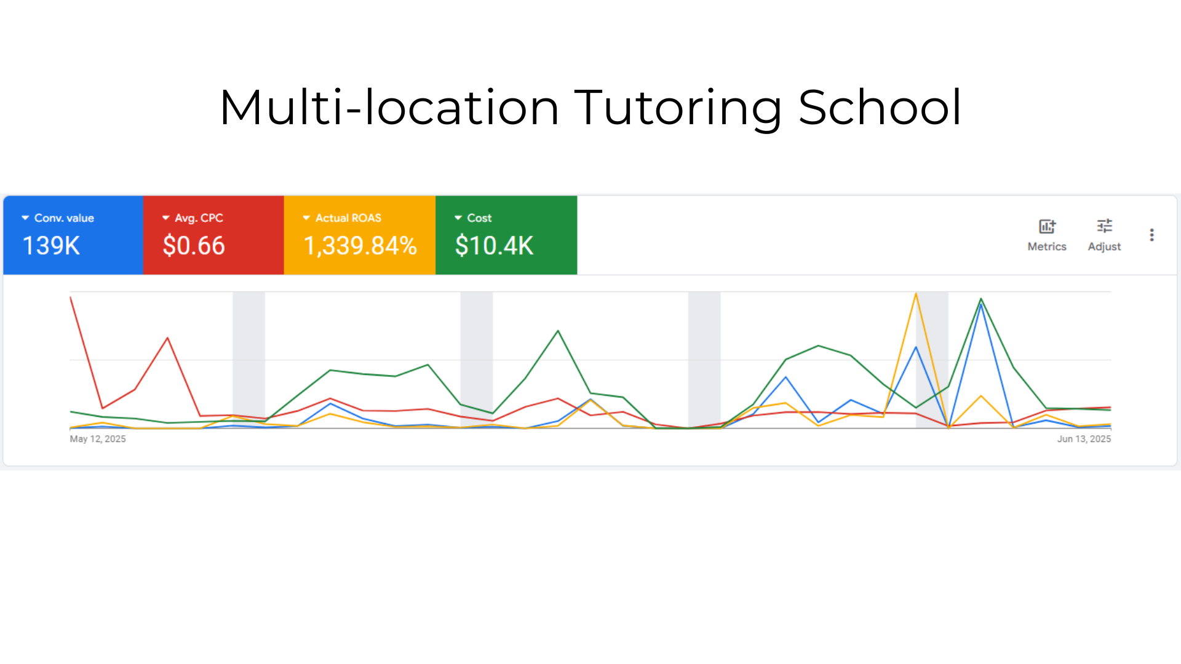Screen dimensions: 1181x664
Task: Expand the Conv. value metric dropdown arrow
Action: [x=25, y=218]
